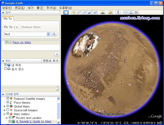Viewport: 164px width, 125px height.
Task: Collapse the search panel triangle
Action: tap(3, 13)
